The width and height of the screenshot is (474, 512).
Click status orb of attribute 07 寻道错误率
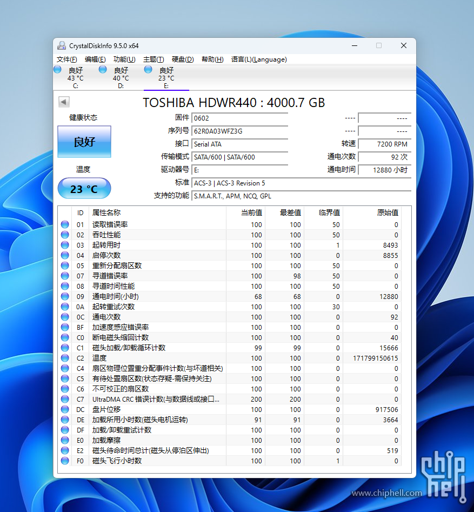coord(65,276)
